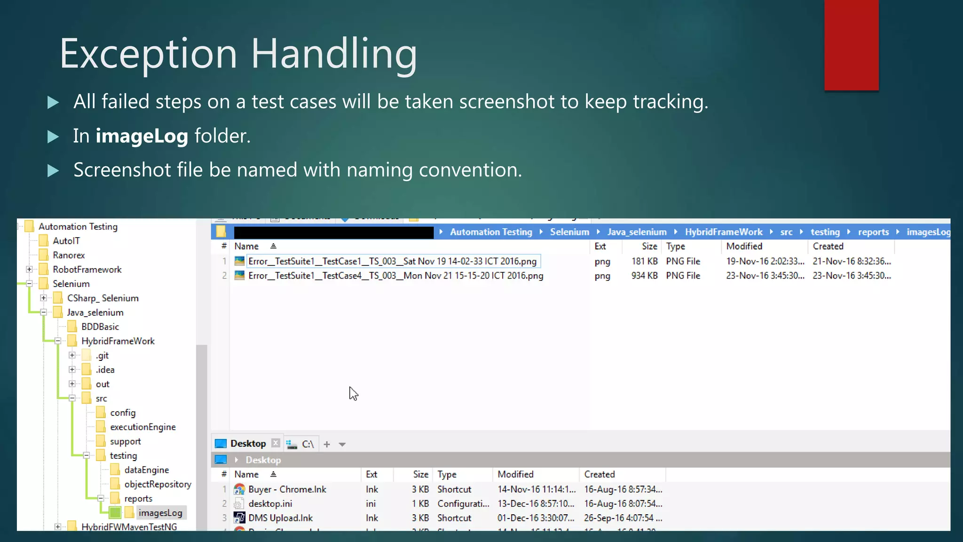
Task: Add a new tab with plus button
Action: [x=327, y=444]
